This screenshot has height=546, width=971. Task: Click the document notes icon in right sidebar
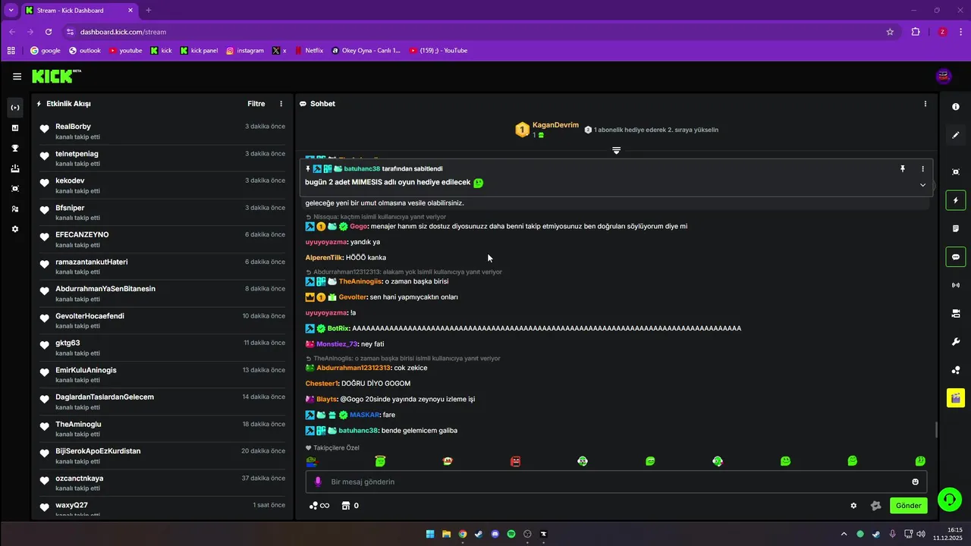coord(956,228)
